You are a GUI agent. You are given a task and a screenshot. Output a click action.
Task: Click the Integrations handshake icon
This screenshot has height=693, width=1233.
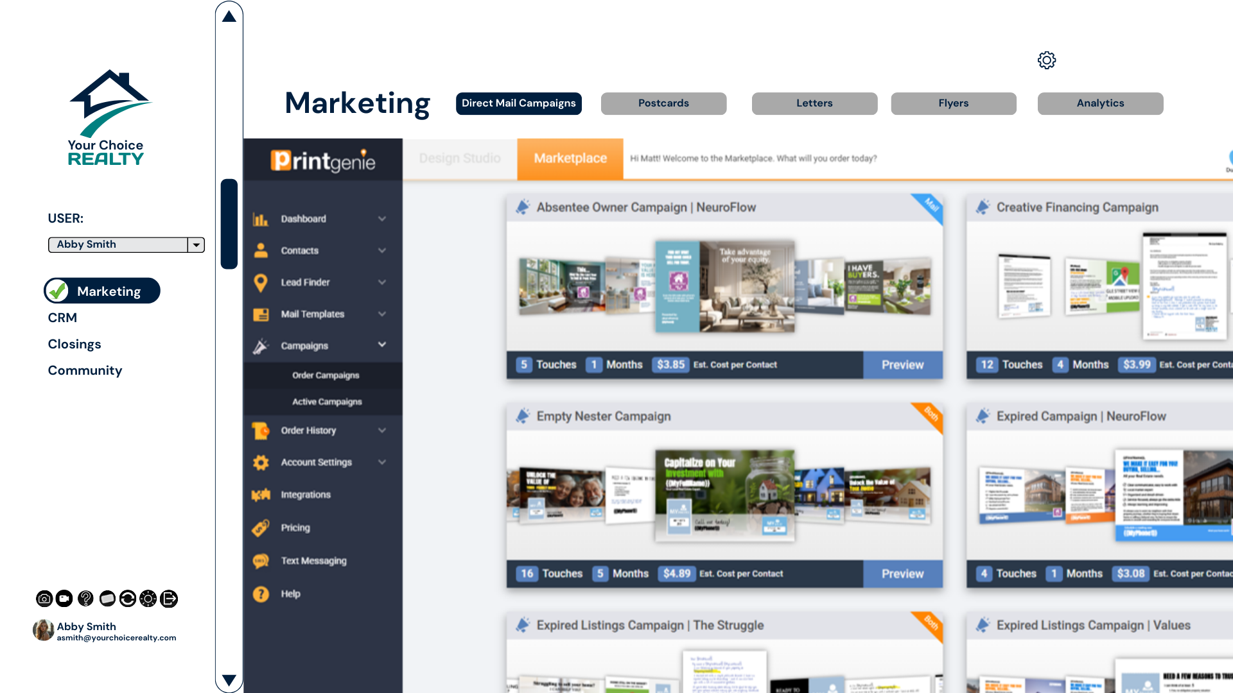click(x=261, y=495)
